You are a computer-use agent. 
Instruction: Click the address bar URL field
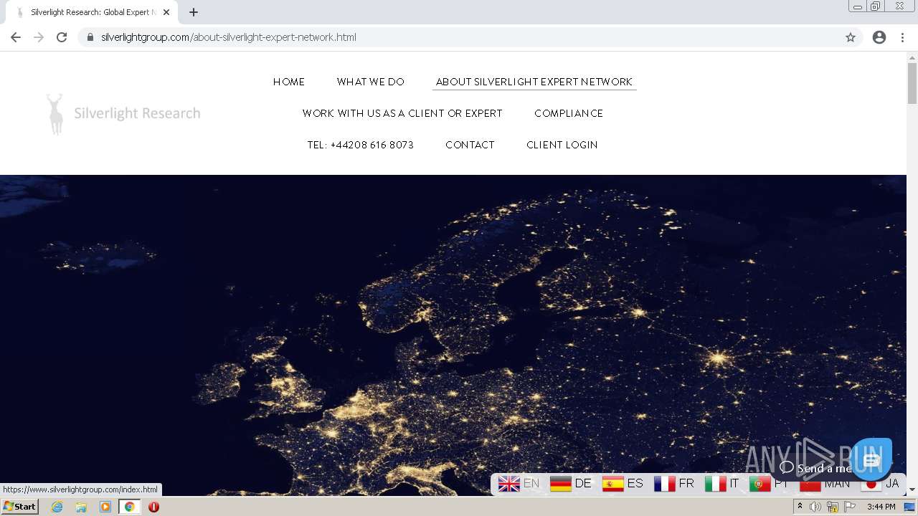[x=459, y=37]
